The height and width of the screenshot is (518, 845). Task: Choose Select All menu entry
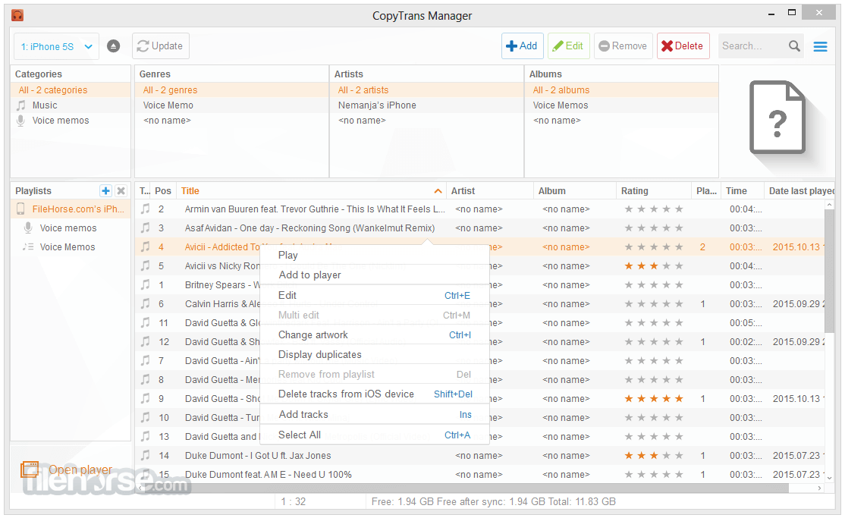375,435
